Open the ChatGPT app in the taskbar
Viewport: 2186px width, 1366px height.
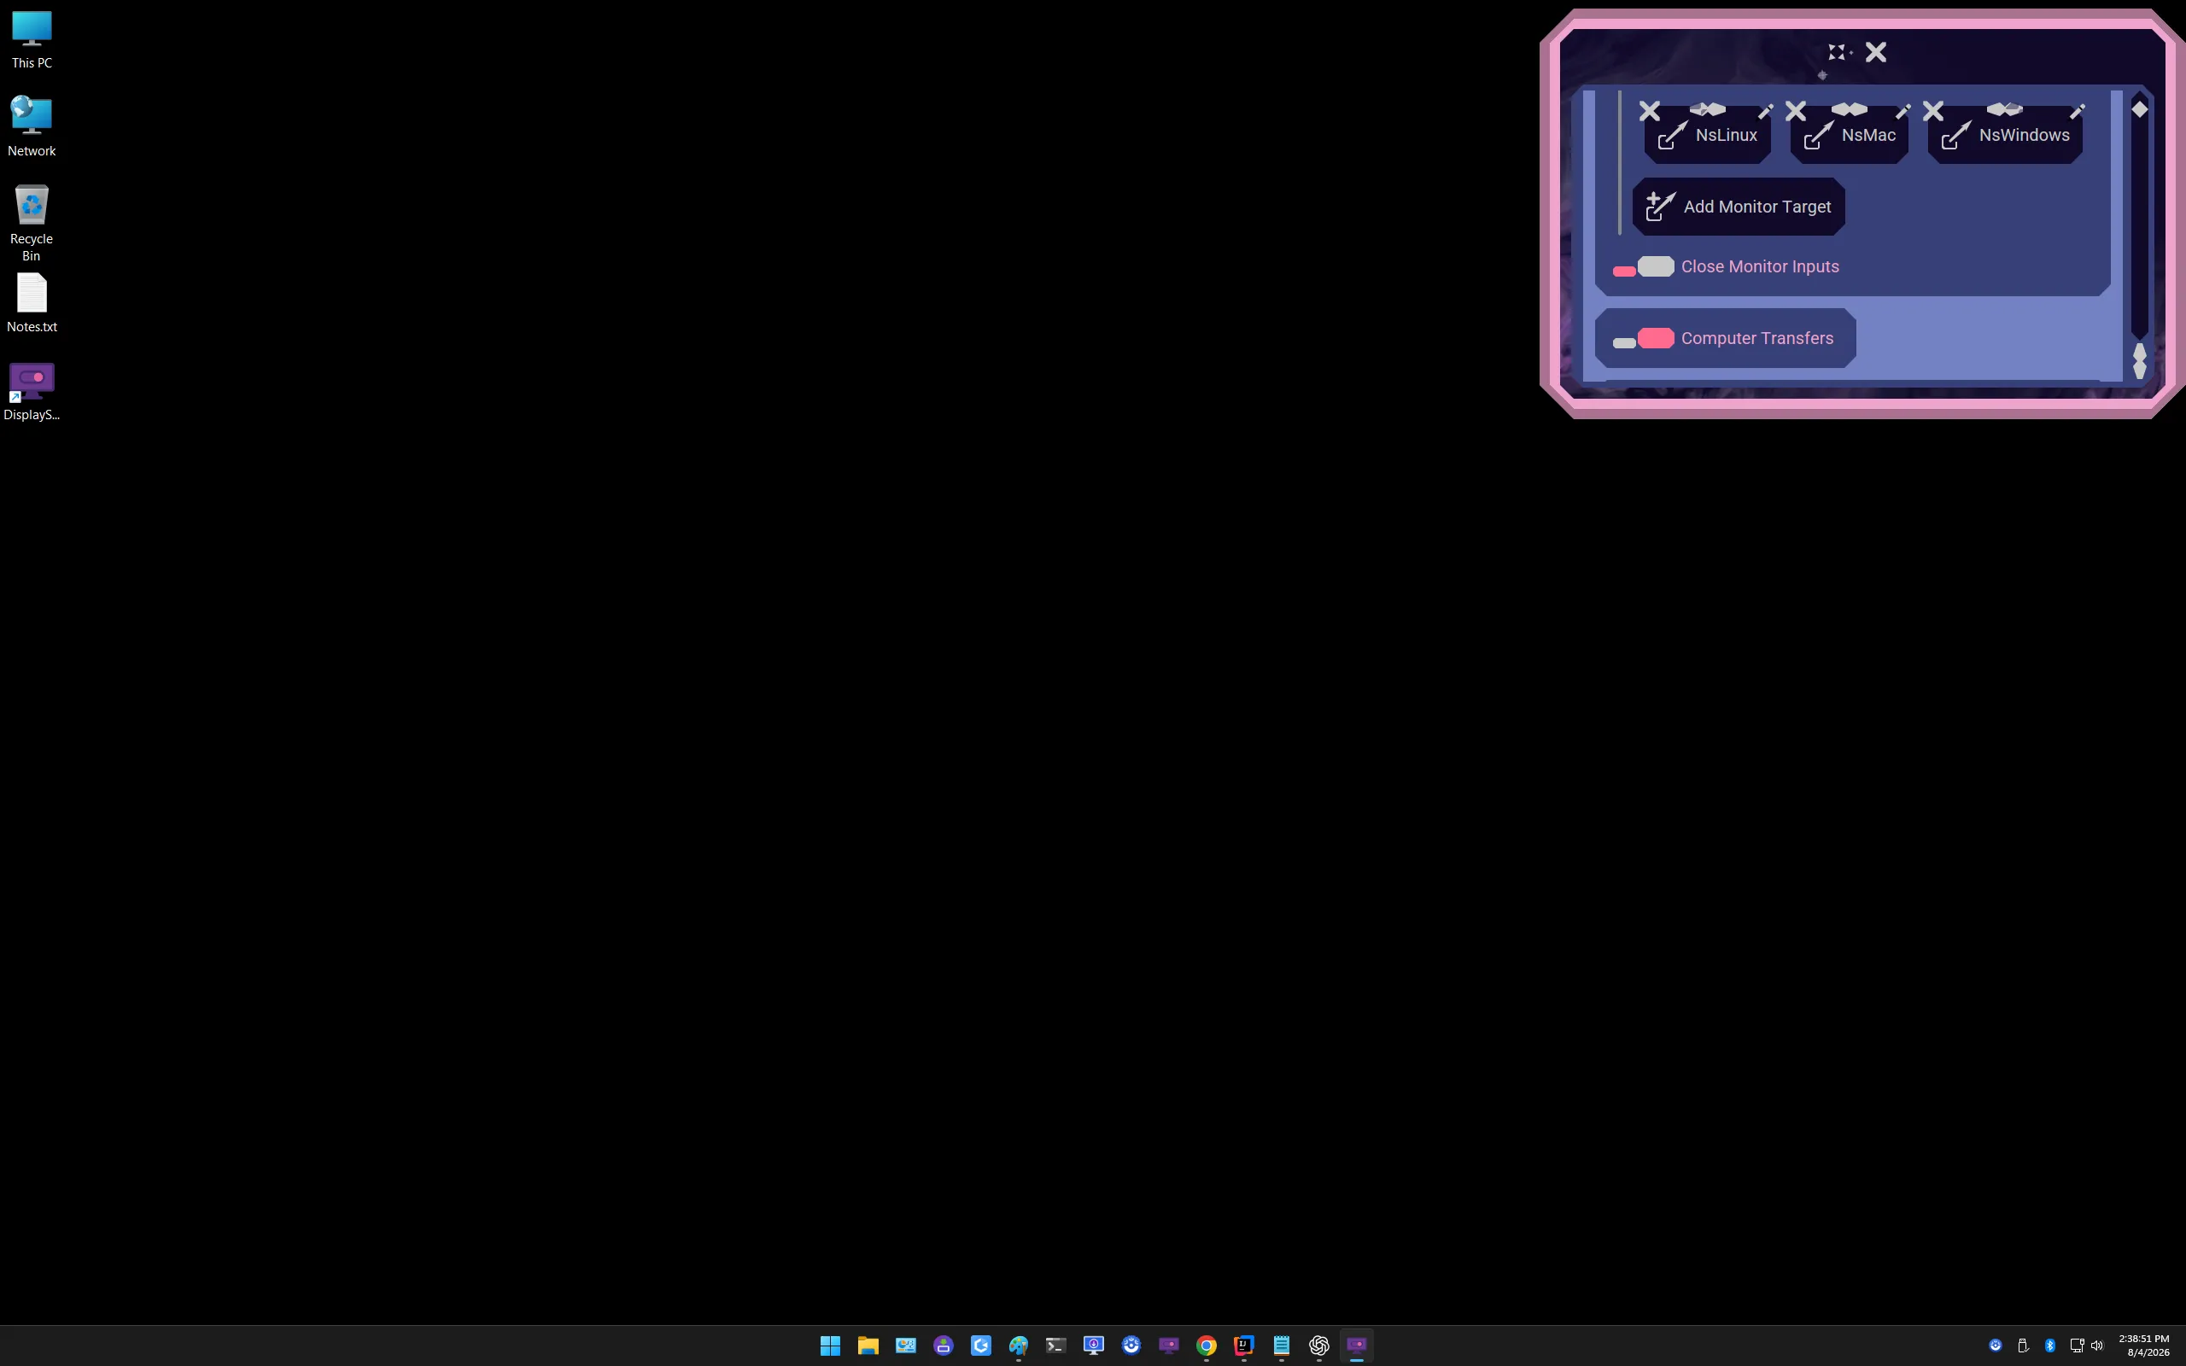tap(1318, 1346)
